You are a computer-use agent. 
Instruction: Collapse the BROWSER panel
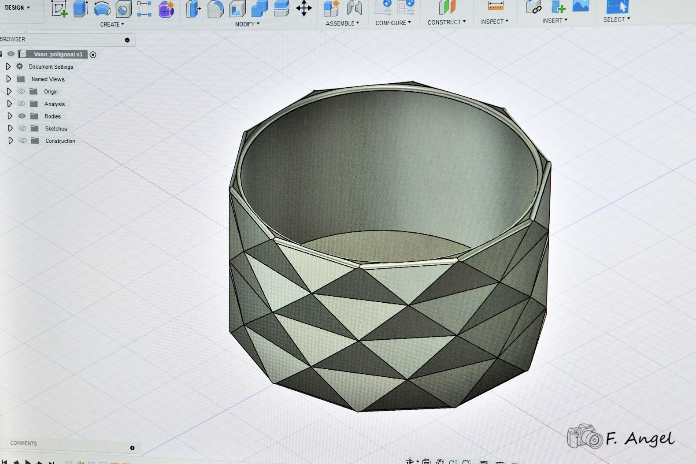tap(127, 40)
